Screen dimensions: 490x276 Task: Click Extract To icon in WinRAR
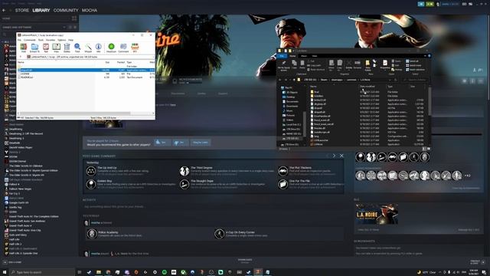coord(34,48)
